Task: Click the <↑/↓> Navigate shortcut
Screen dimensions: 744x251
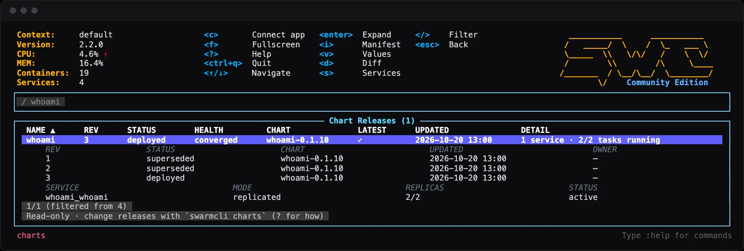Action: tap(247, 73)
